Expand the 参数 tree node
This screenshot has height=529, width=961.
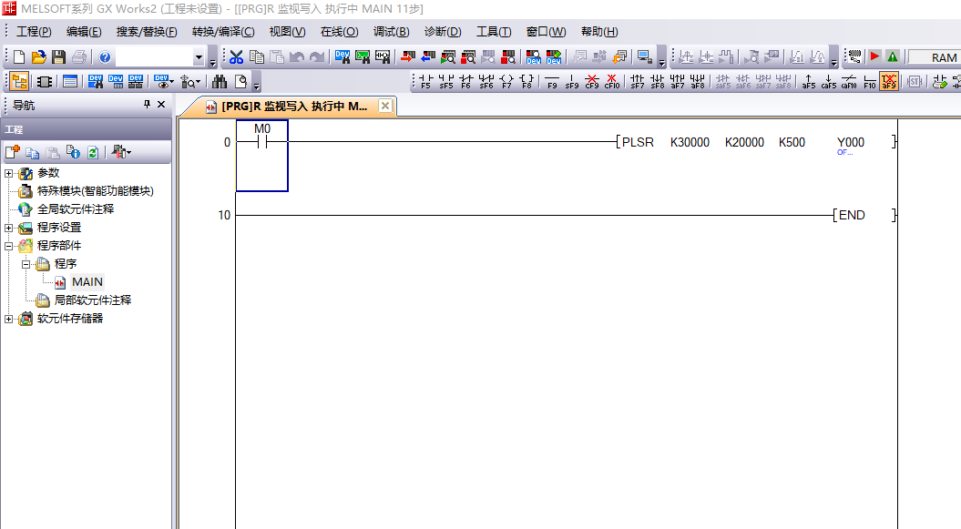(9, 173)
